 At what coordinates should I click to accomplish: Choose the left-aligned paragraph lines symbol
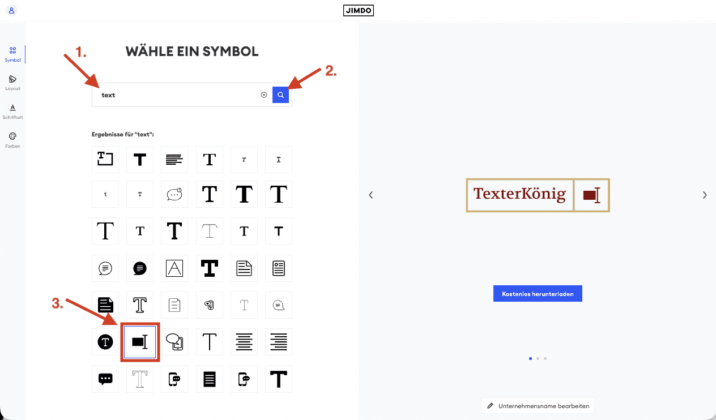click(x=174, y=160)
